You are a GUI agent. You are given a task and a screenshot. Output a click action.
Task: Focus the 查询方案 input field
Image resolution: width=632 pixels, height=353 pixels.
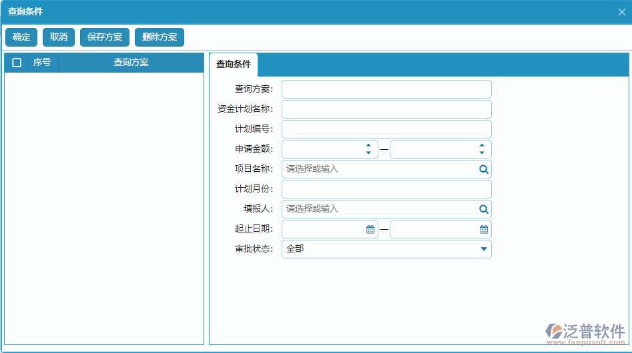coord(386,89)
